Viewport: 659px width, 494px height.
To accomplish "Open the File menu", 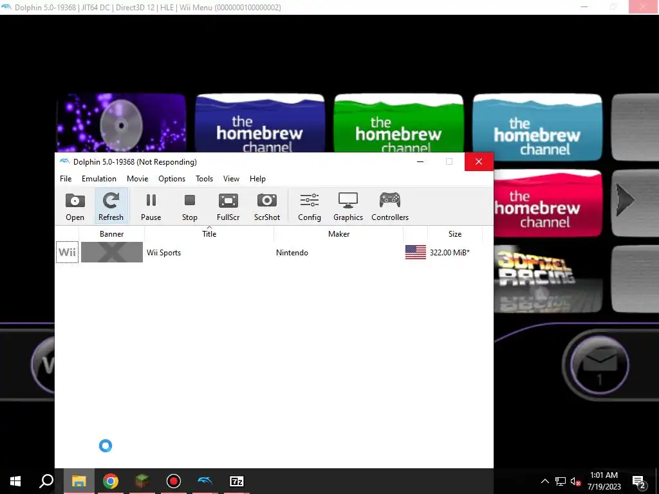I will pyautogui.click(x=66, y=179).
